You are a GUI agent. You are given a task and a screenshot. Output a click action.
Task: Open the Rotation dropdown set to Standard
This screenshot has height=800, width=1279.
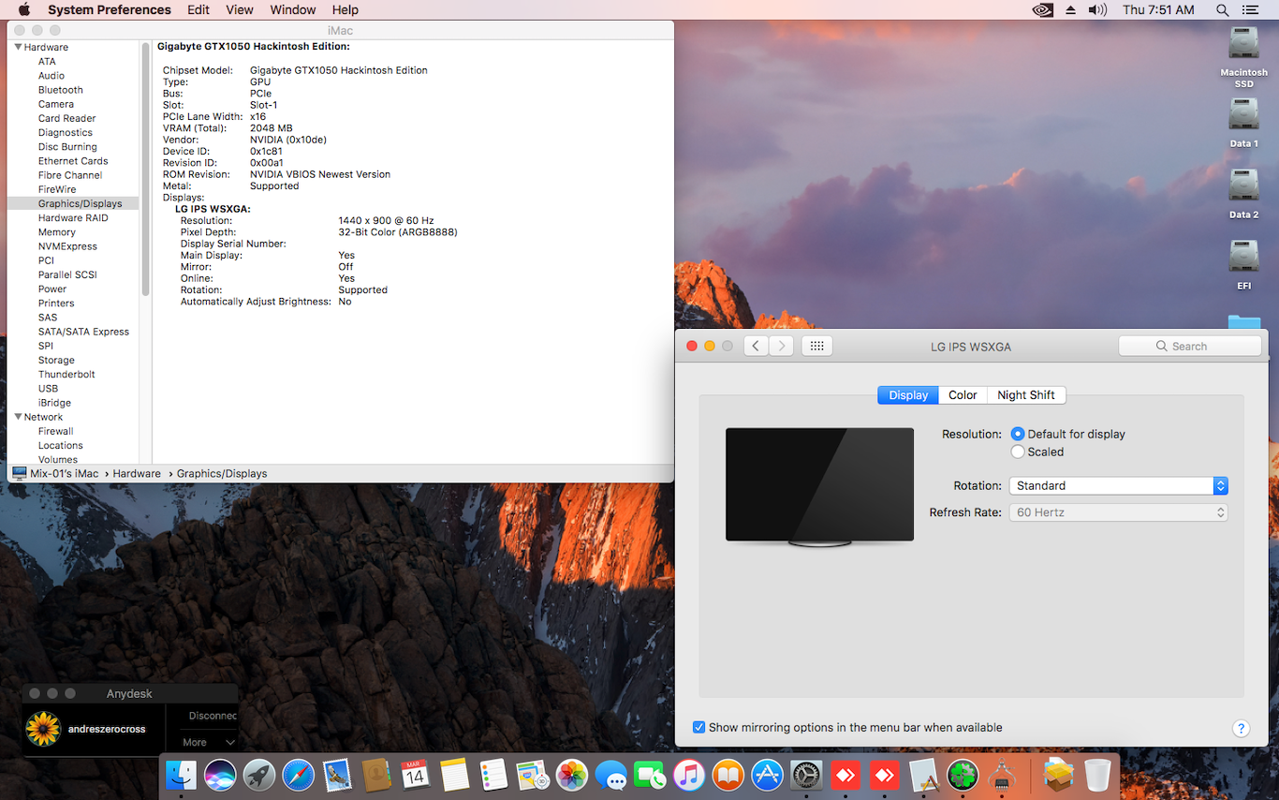pyautogui.click(x=1118, y=485)
